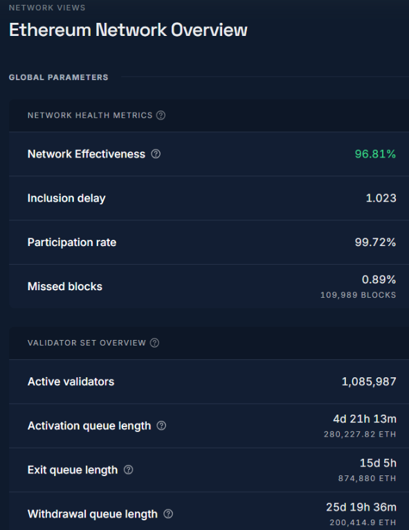The height and width of the screenshot is (530, 409).
Task: Click the Withdrawal queue length label
Action: (x=93, y=514)
